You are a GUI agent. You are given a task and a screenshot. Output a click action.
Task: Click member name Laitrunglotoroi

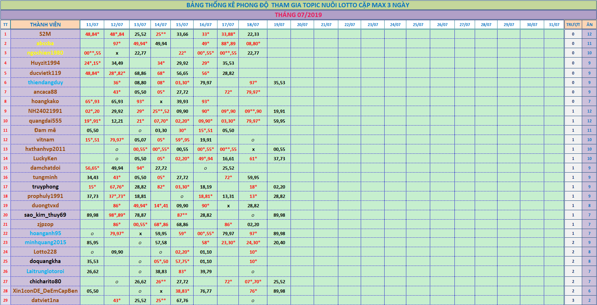coord(45,271)
